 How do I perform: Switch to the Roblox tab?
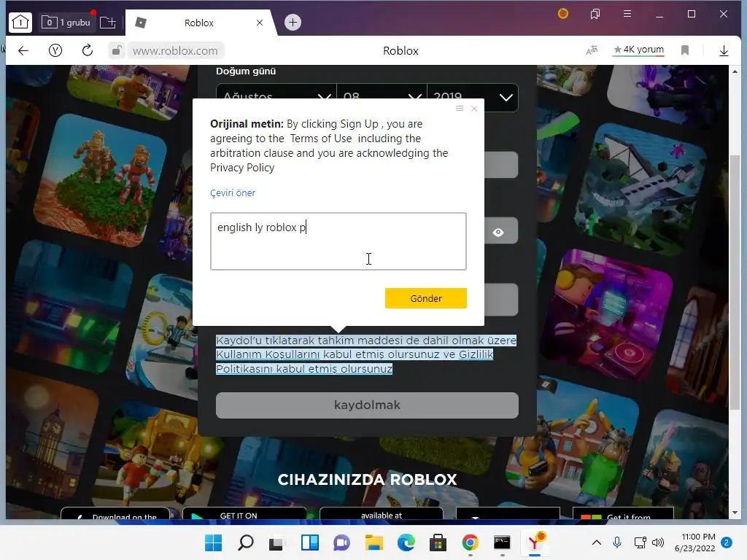pyautogui.click(x=199, y=23)
